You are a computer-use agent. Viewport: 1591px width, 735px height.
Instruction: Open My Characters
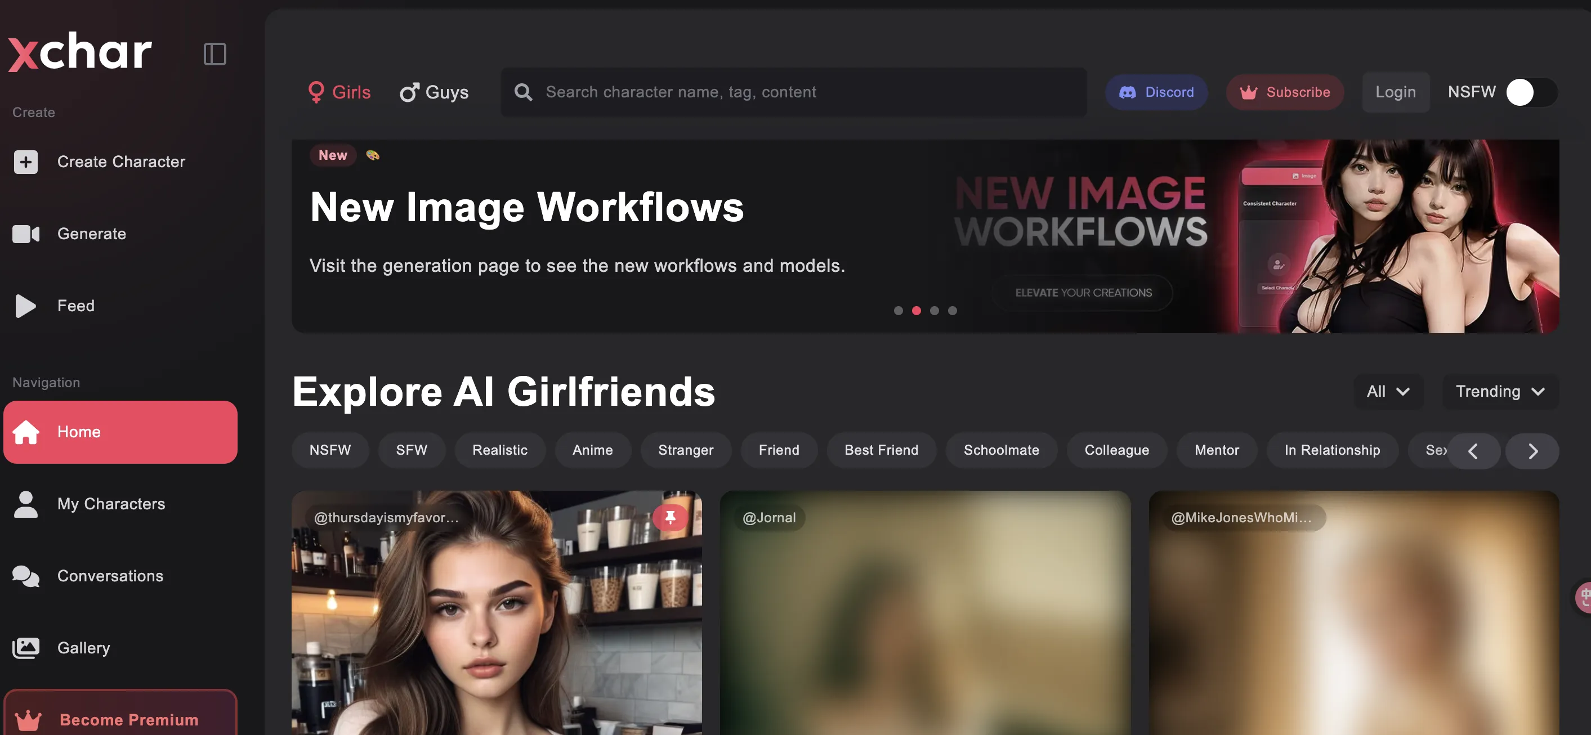click(x=111, y=504)
